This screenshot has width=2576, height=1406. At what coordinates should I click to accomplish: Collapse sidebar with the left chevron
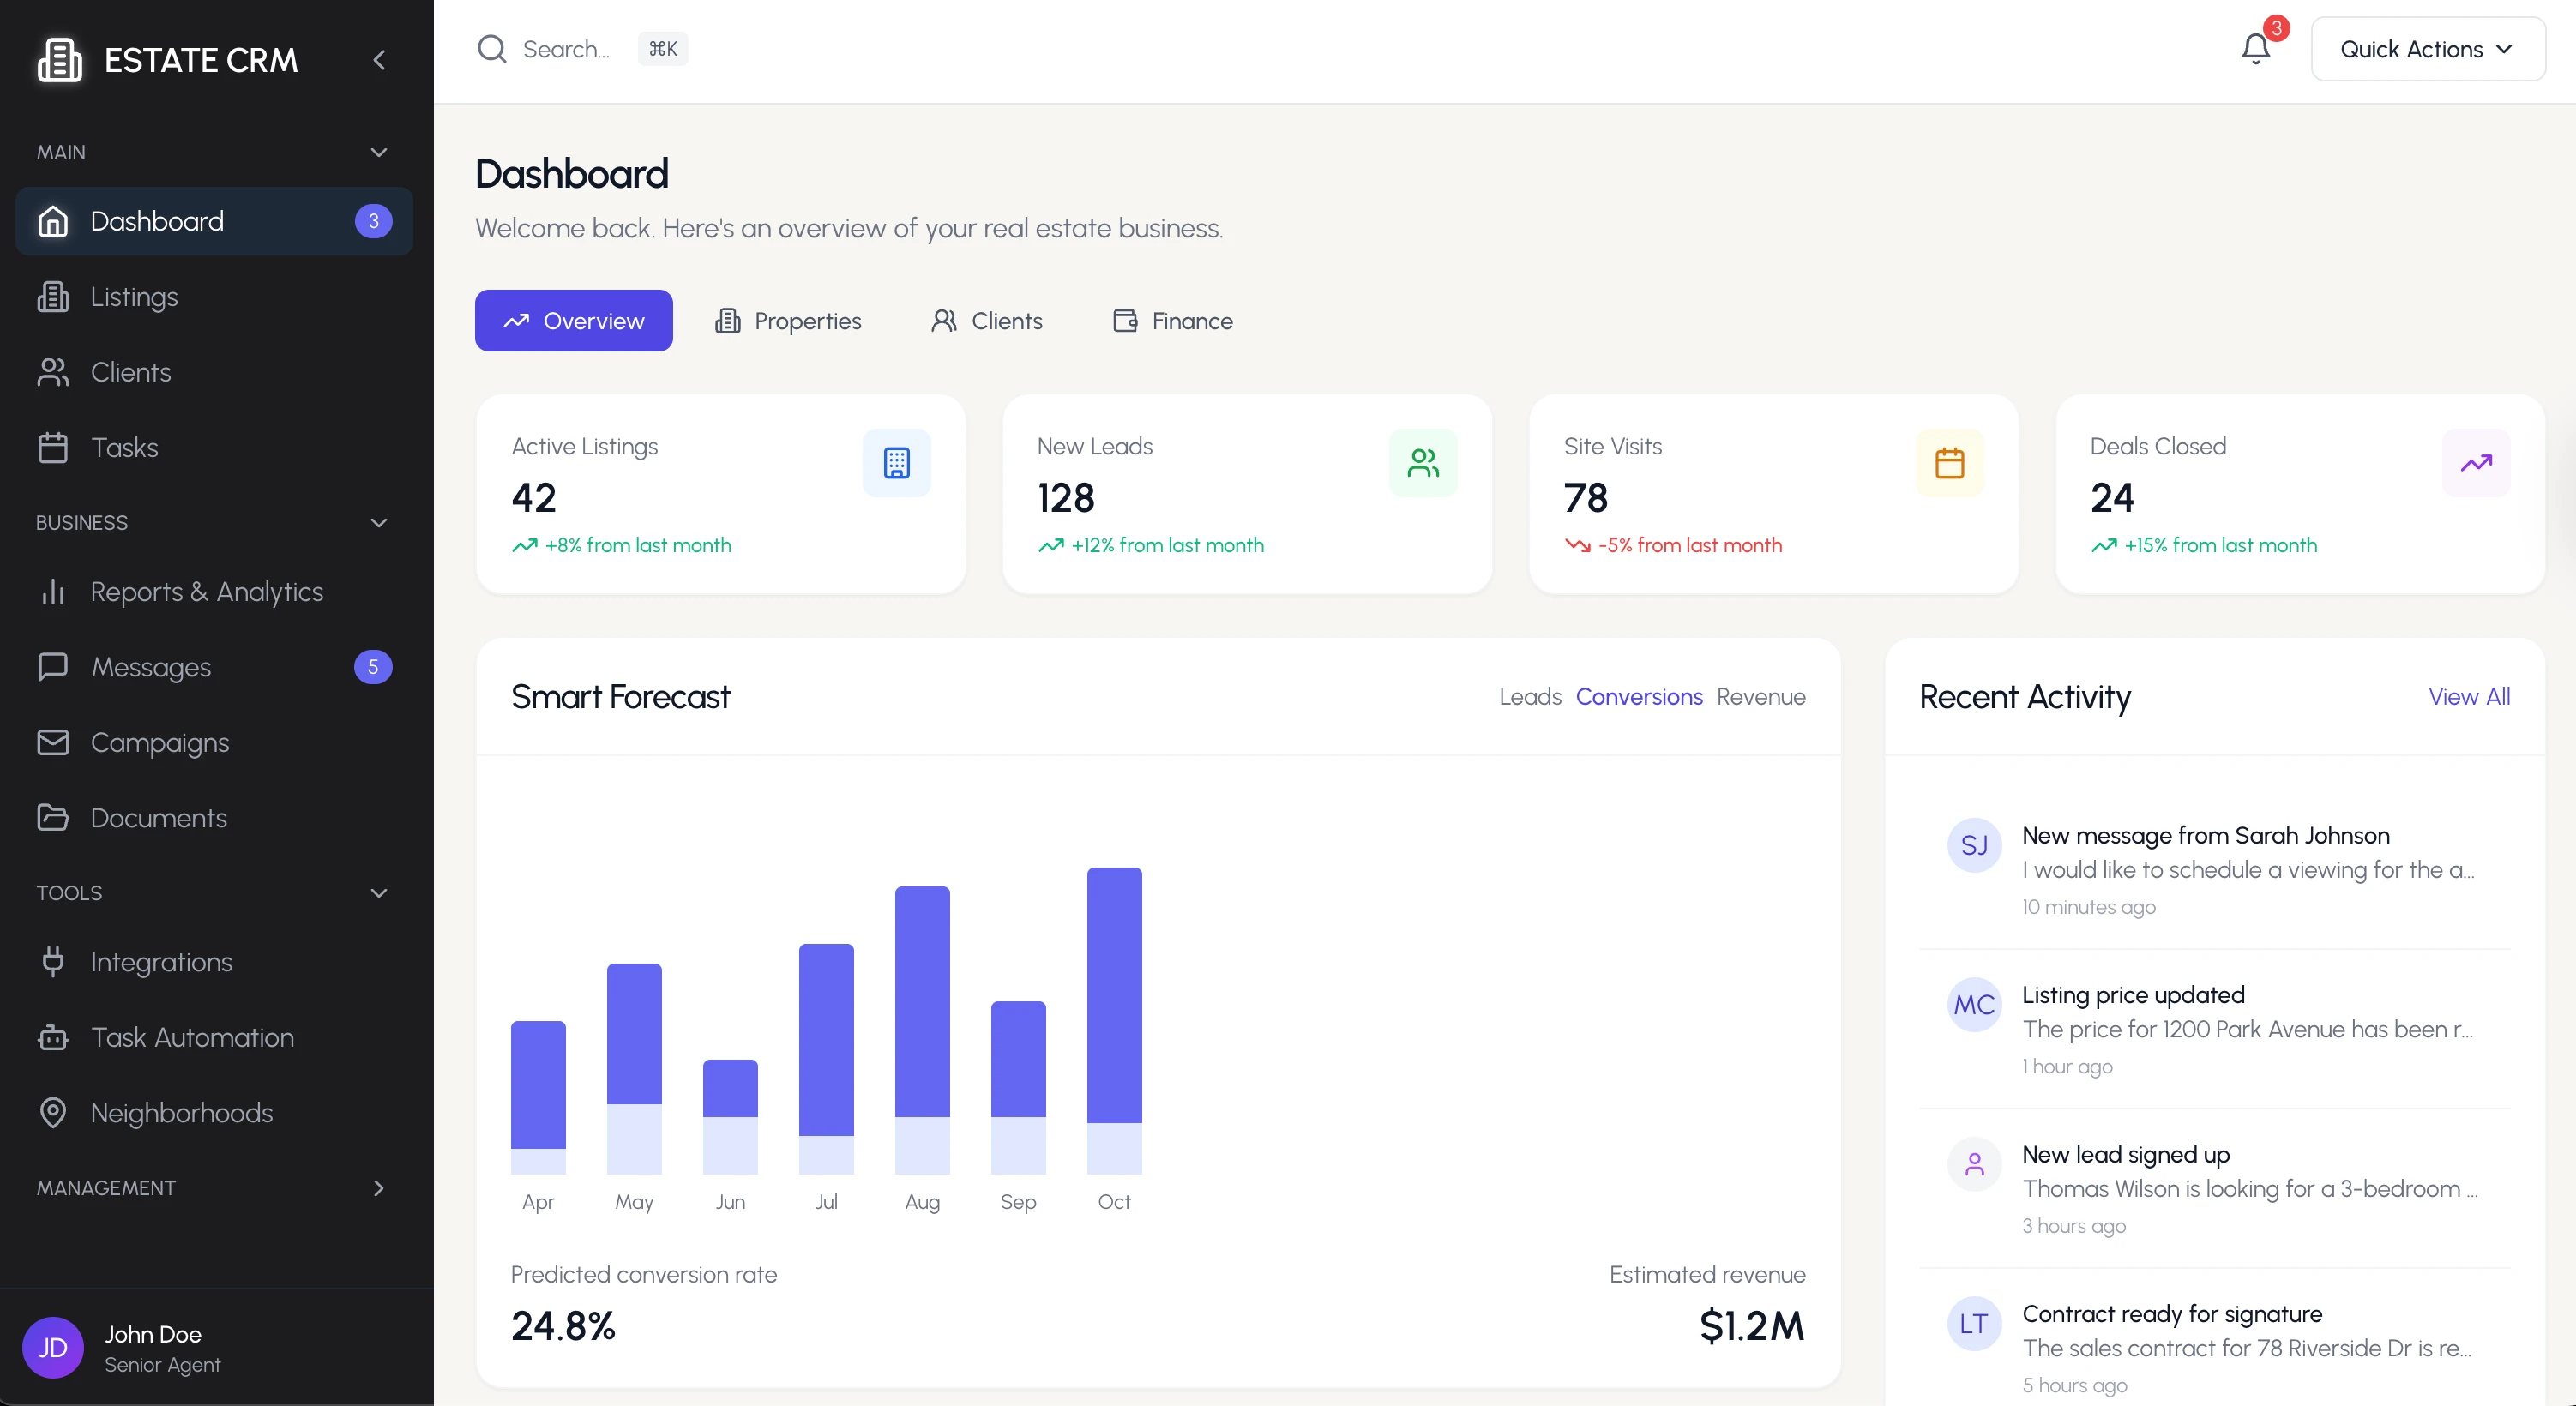coord(379,60)
